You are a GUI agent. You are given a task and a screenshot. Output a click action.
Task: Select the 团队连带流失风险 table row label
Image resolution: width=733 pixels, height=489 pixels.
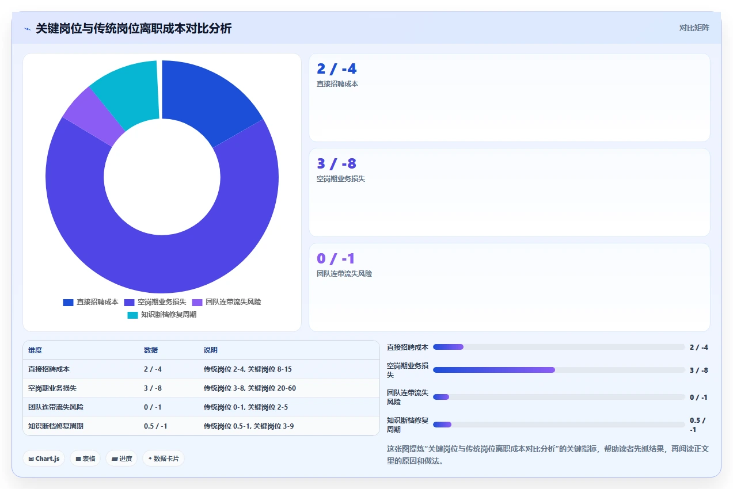click(x=56, y=407)
